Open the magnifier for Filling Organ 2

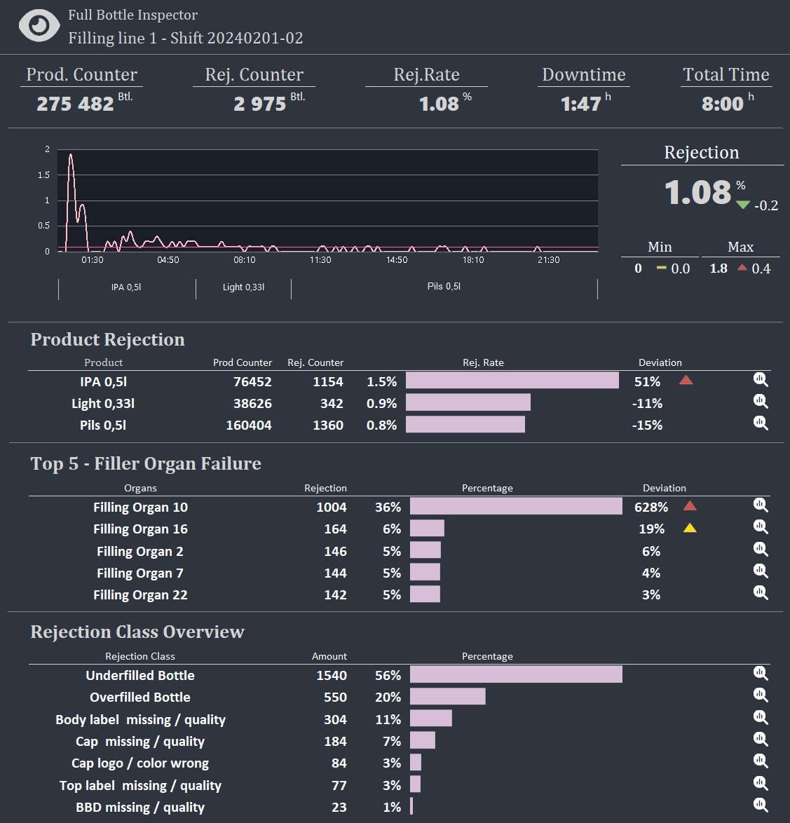click(761, 549)
